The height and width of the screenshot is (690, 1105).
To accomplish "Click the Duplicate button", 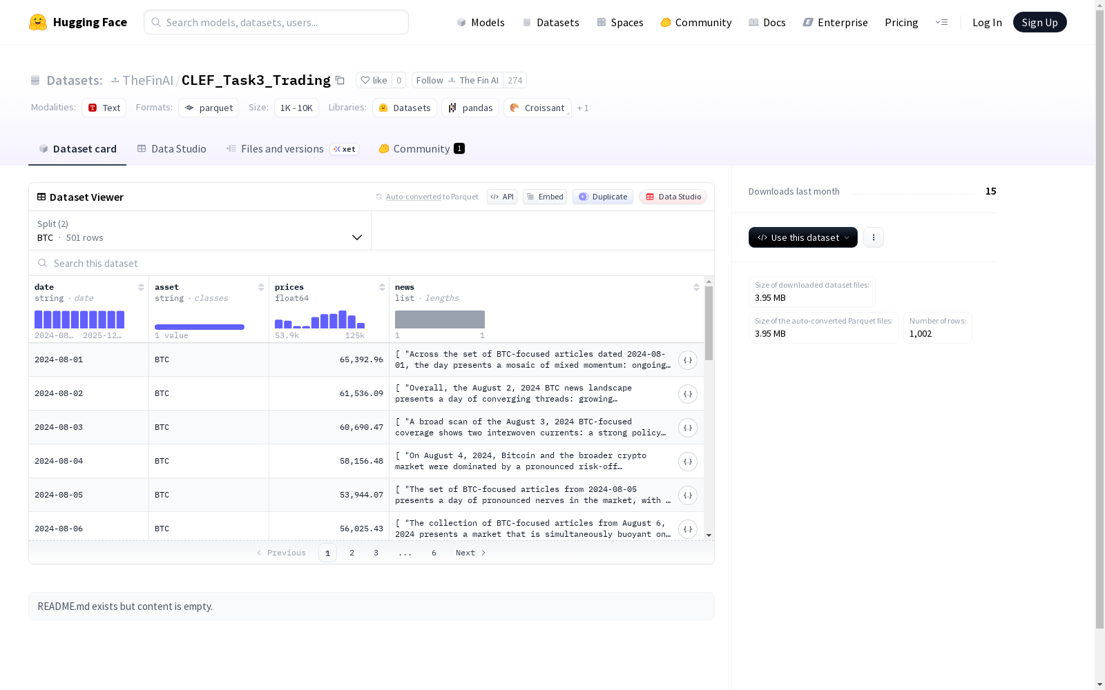I will pyautogui.click(x=603, y=197).
